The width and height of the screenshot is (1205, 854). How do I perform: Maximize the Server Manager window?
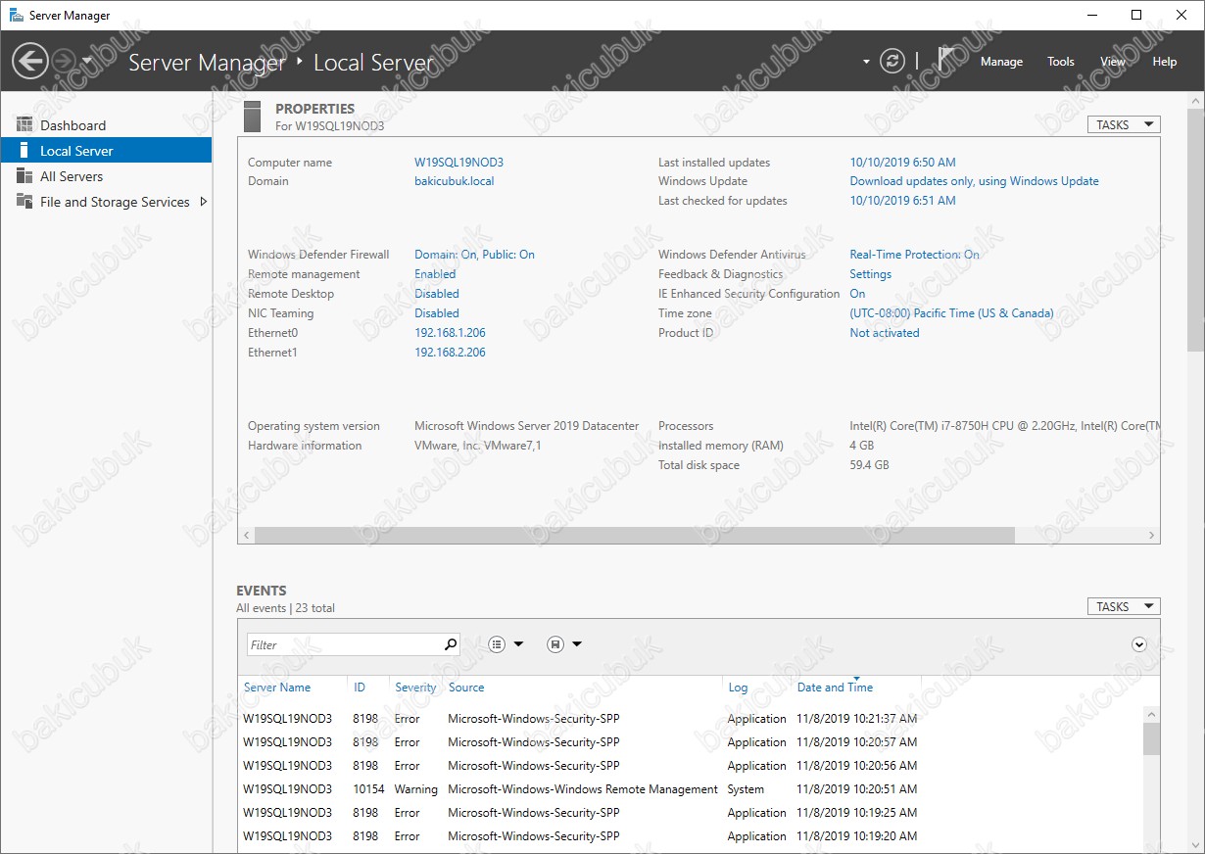[1136, 15]
